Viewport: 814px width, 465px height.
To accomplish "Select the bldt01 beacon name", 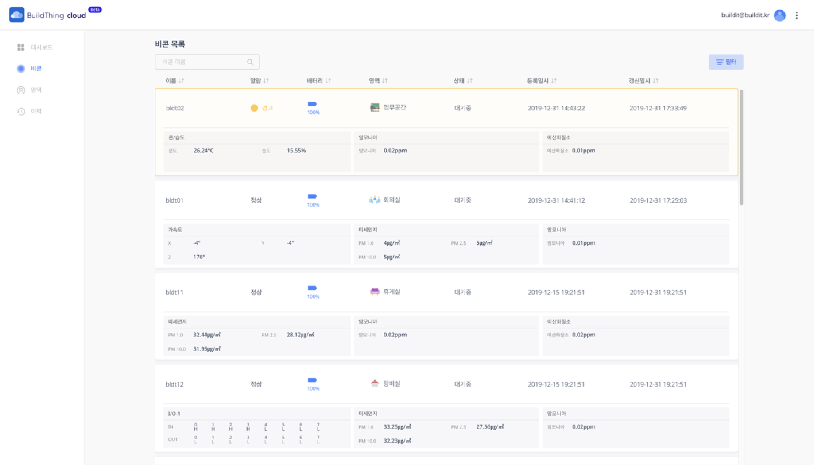I will (x=174, y=200).
